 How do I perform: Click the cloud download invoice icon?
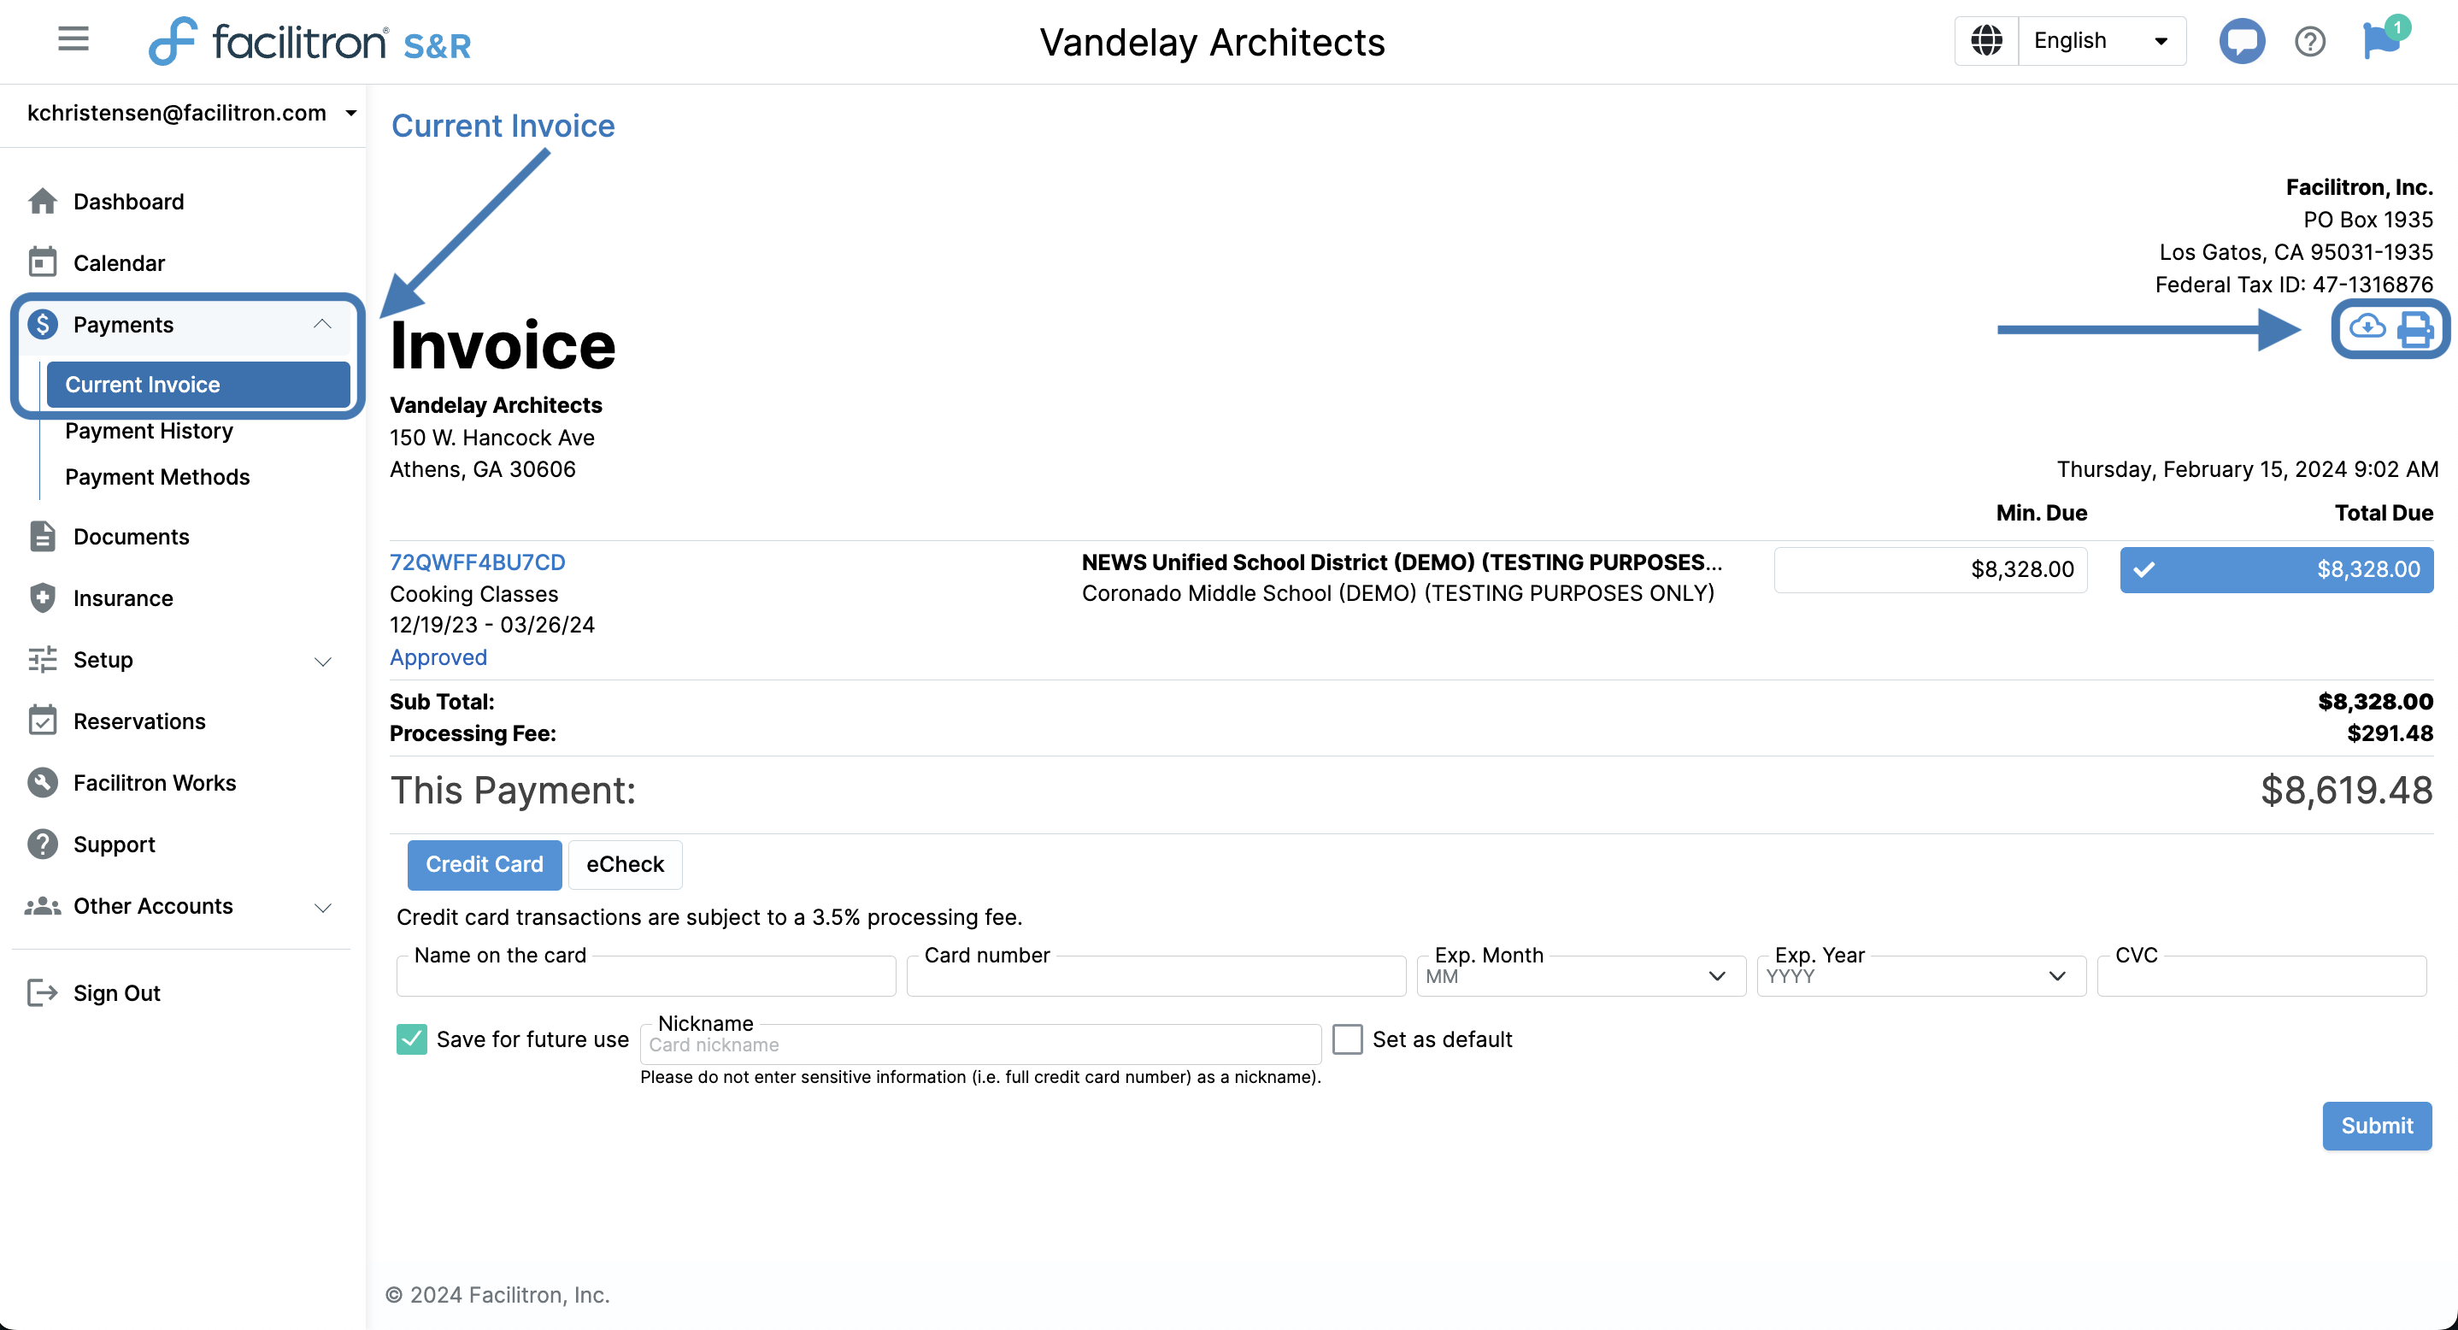tap(2367, 327)
